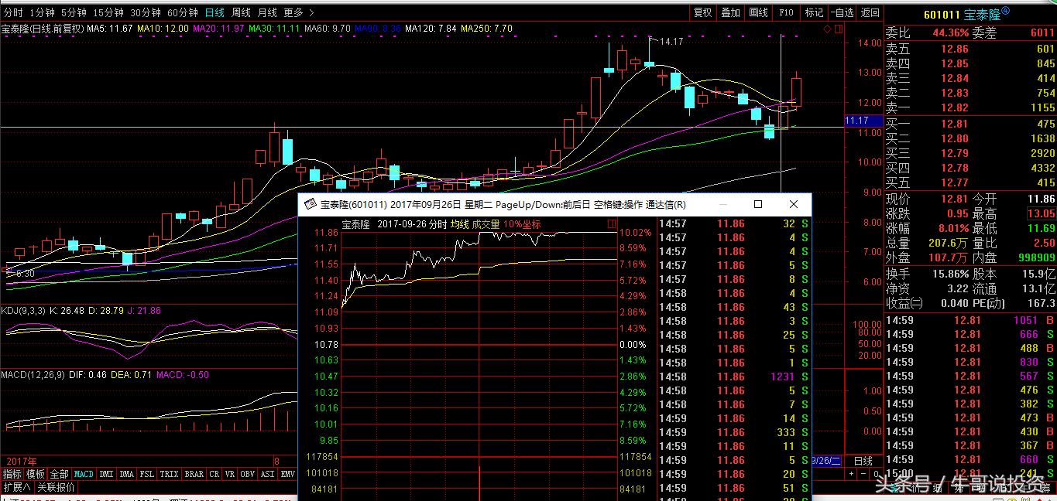
Task: Switch indicator to ASI
Action: pos(268,474)
